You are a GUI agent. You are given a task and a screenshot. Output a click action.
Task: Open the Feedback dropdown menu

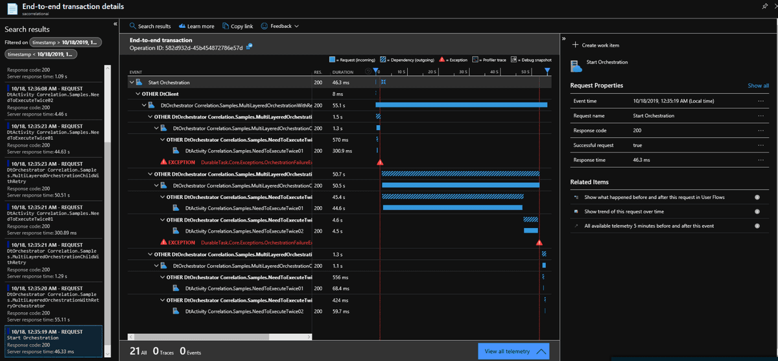(x=280, y=26)
